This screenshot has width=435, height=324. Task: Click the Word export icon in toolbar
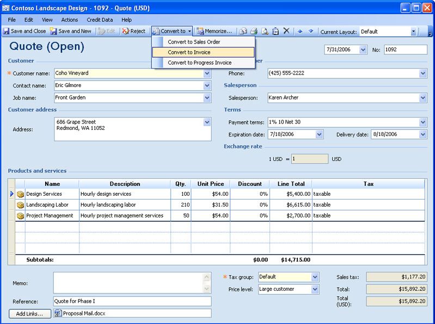coord(275,31)
